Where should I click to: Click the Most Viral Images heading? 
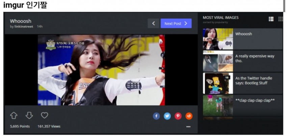click(x=220, y=18)
